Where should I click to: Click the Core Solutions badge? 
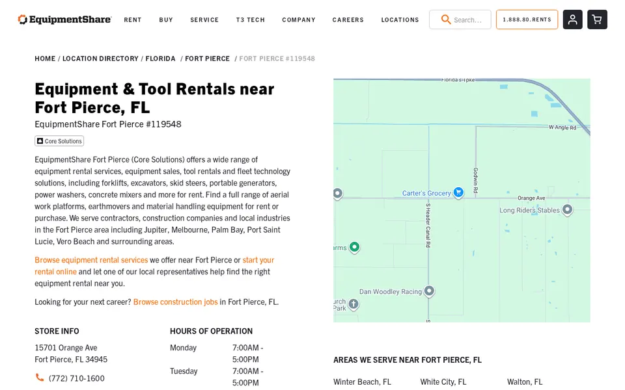(59, 141)
